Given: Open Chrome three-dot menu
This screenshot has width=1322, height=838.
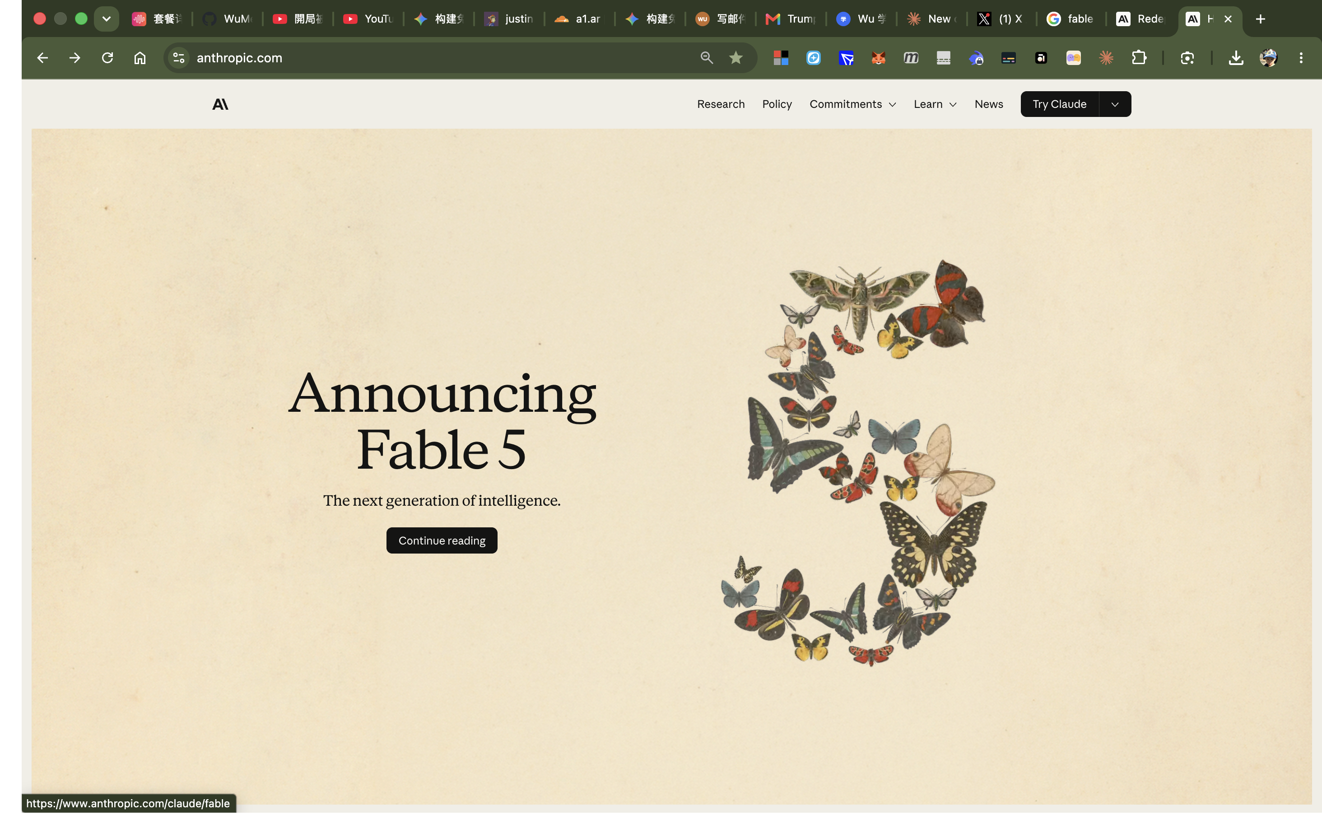Looking at the screenshot, I should [x=1301, y=58].
